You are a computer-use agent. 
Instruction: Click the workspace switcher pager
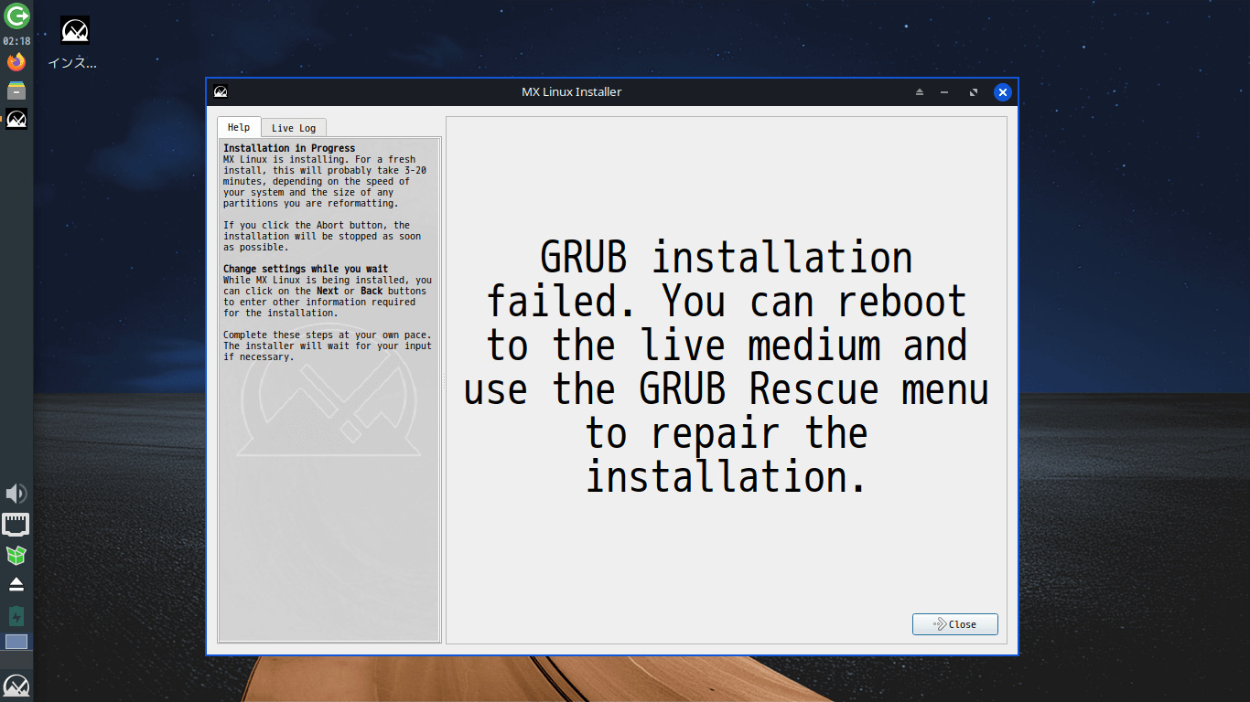coord(16,642)
